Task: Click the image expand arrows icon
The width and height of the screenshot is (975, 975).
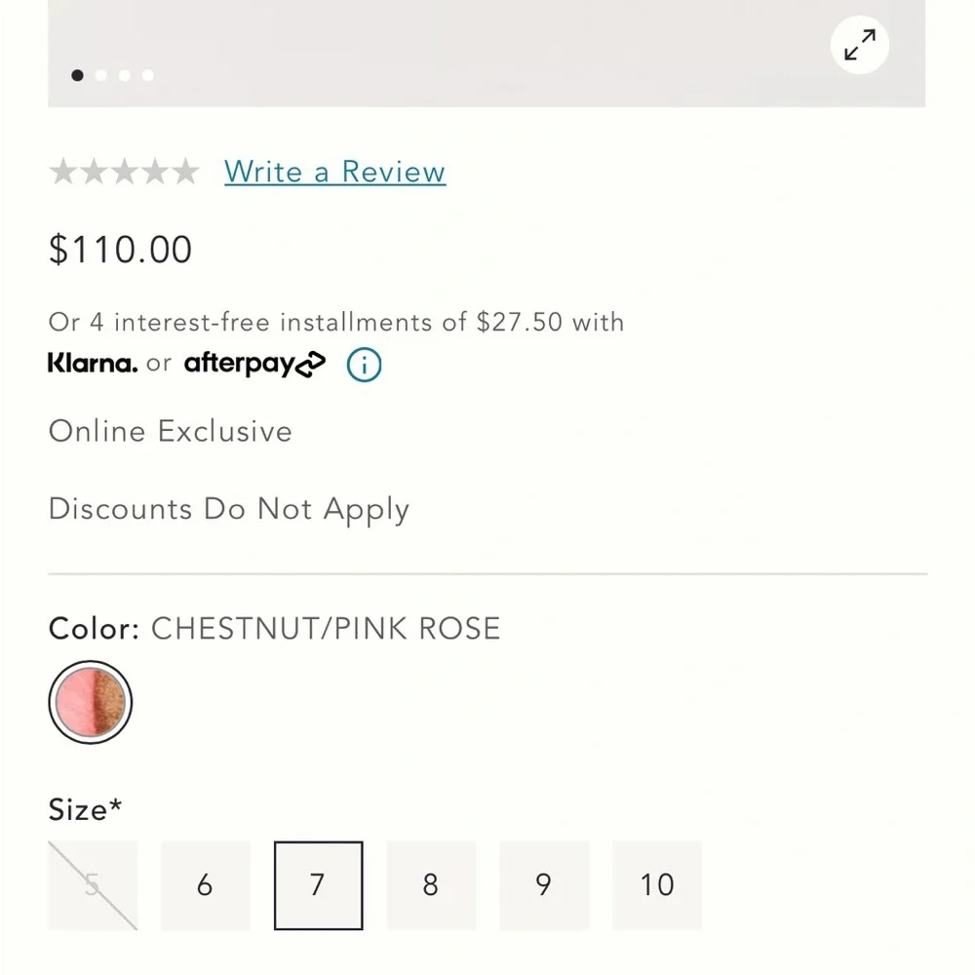Action: 859,45
